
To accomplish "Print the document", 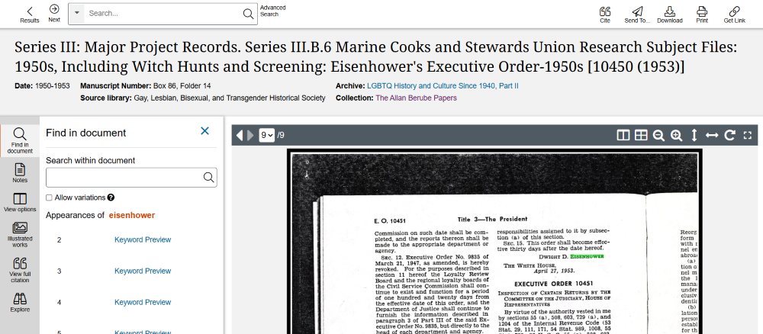I will point(702,14).
